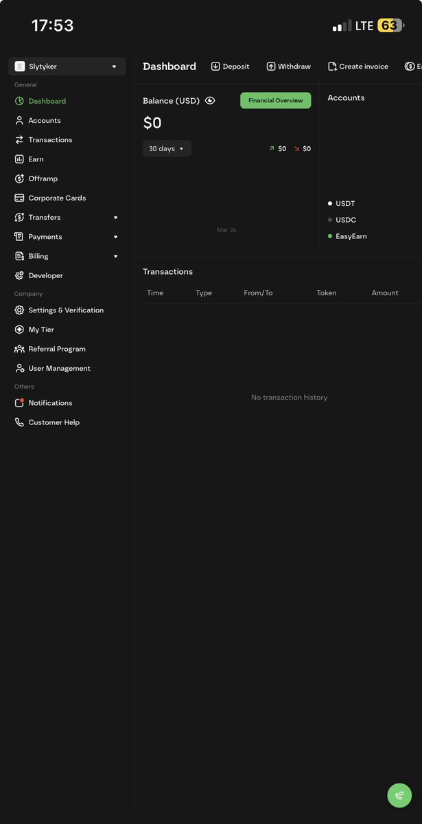Click My Tier in the Company section
This screenshot has height=824, width=422.
pos(41,330)
